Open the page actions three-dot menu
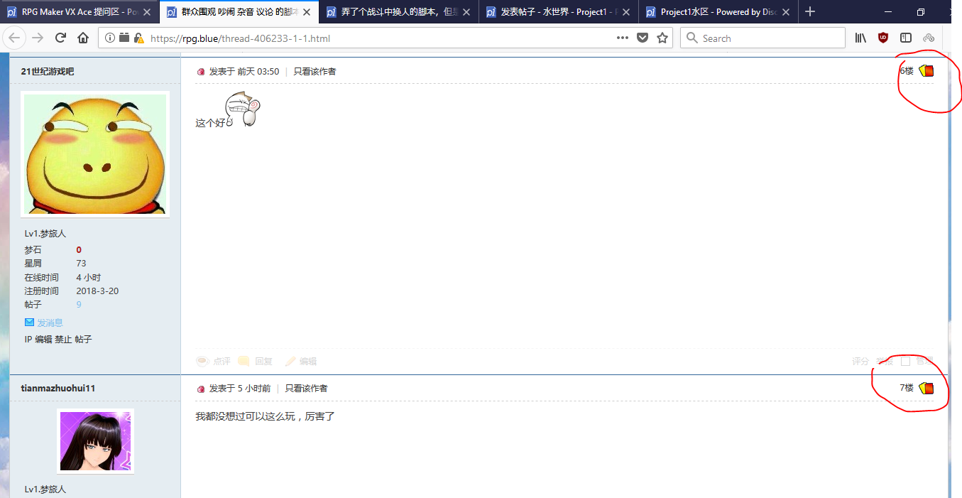962x498 pixels. pyautogui.click(x=623, y=38)
